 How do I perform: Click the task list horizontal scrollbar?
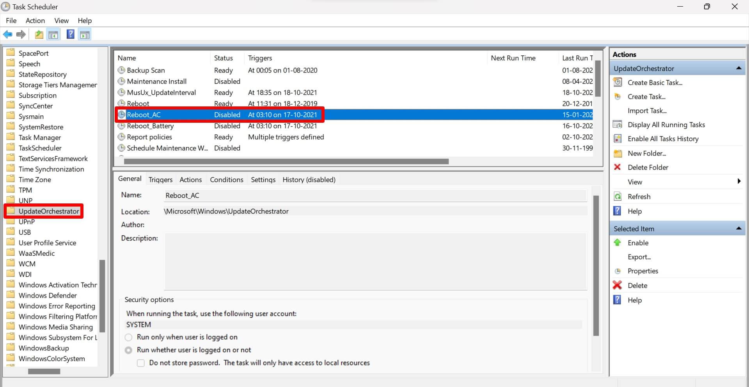[286, 161]
